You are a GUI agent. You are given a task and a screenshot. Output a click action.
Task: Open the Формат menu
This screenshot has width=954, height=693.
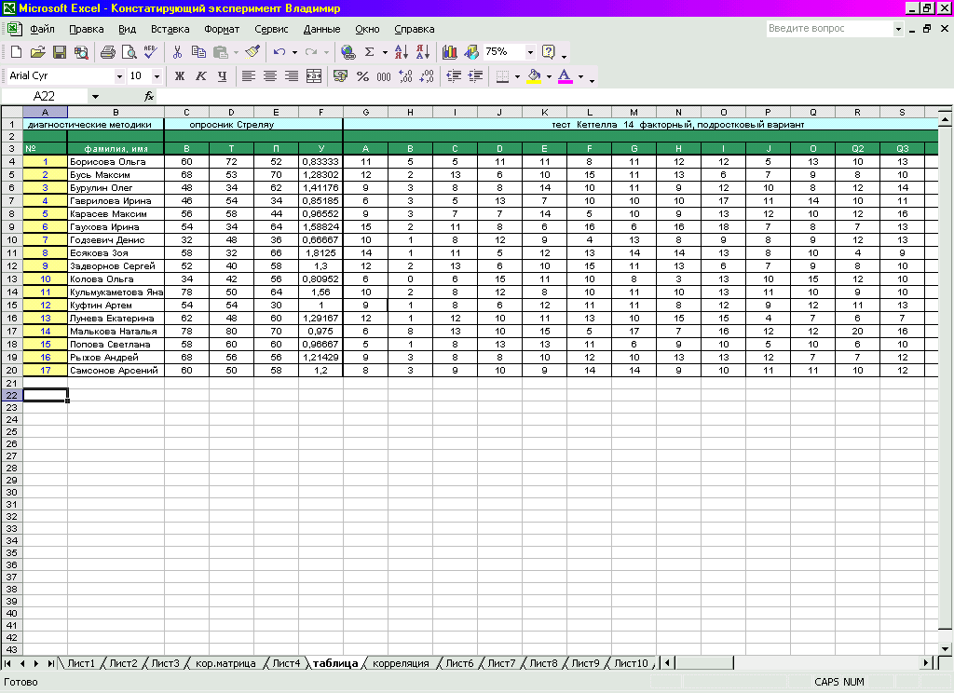222,30
